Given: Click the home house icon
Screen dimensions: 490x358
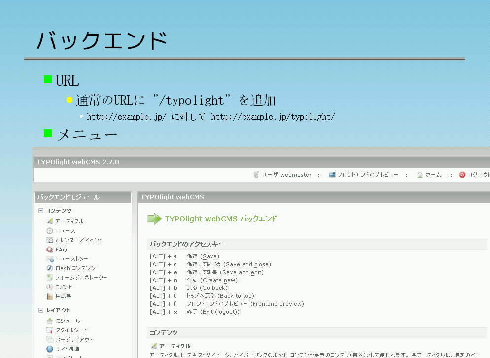Looking at the screenshot, I should coord(420,175).
